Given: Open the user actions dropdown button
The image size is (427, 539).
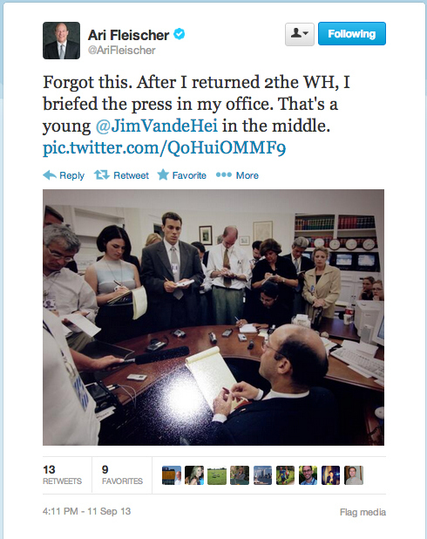Looking at the screenshot, I should point(300,34).
